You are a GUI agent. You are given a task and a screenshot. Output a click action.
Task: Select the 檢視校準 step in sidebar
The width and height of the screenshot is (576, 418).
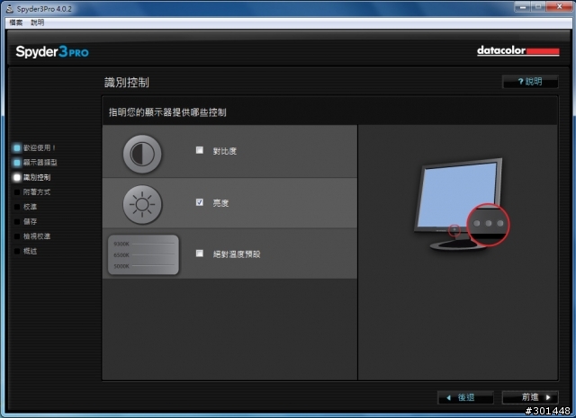32,236
